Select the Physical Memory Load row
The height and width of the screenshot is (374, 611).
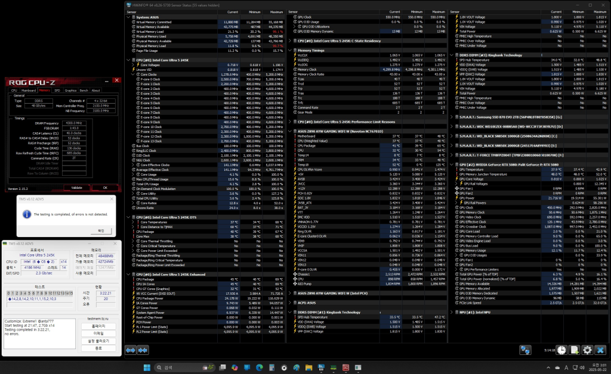pyautogui.click(x=206, y=46)
